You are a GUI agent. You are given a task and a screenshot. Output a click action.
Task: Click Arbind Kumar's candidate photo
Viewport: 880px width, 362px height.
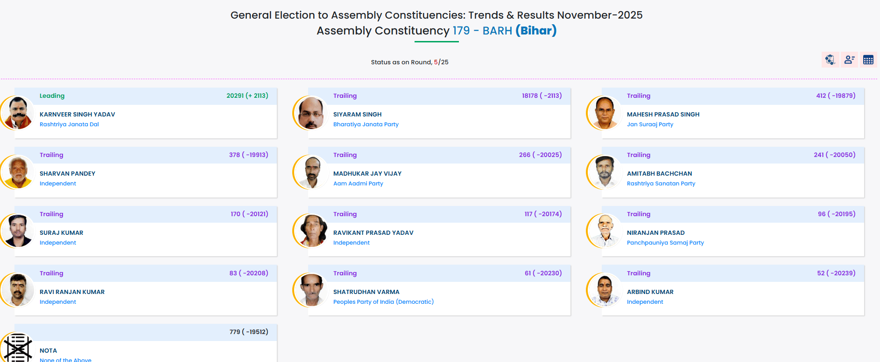[605, 290]
